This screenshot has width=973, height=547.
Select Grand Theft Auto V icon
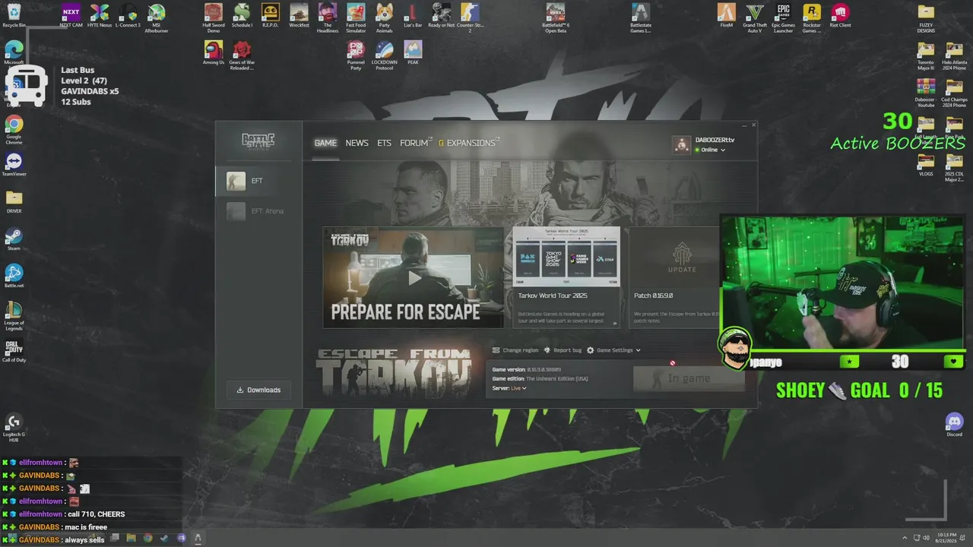pyautogui.click(x=755, y=17)
